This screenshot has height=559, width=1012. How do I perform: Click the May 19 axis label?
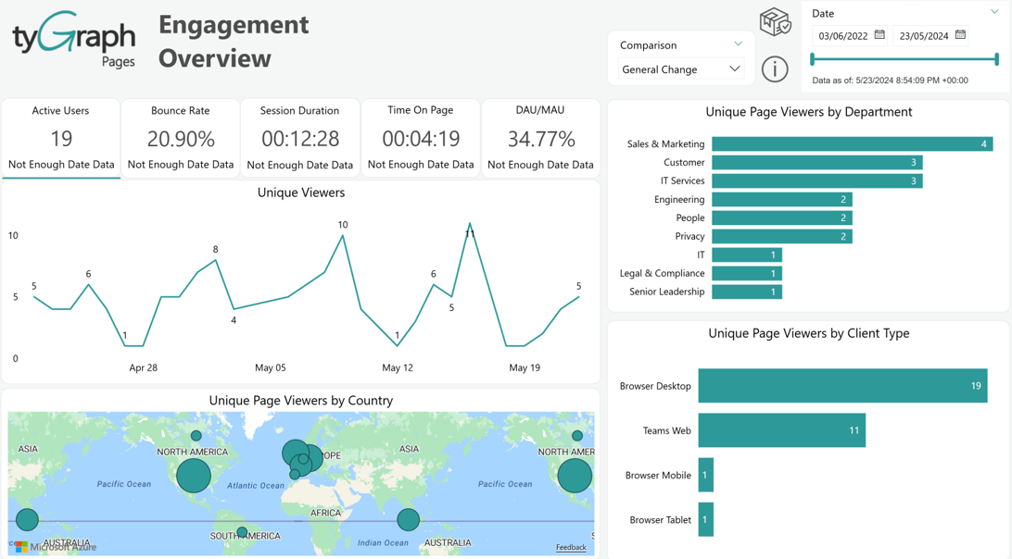[x=525, y=367]
